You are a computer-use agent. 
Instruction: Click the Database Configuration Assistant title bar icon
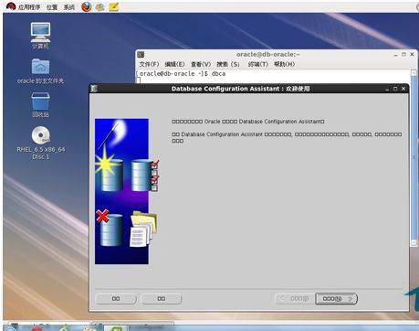point(94,89)
